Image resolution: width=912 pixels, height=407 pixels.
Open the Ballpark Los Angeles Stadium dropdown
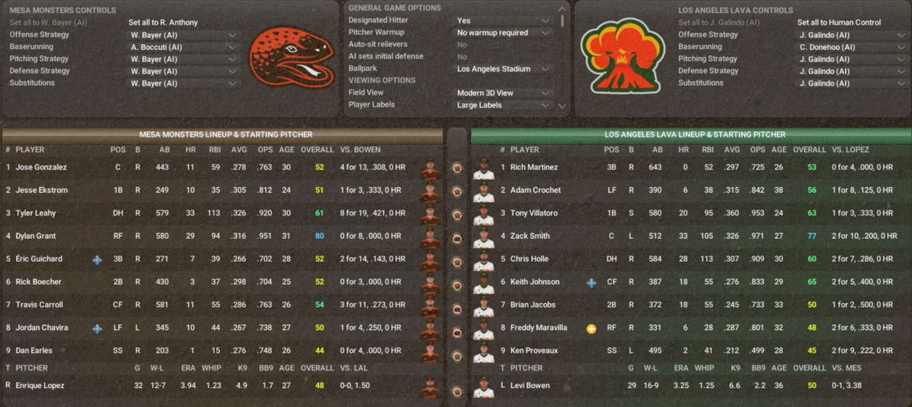click(504, 69)
